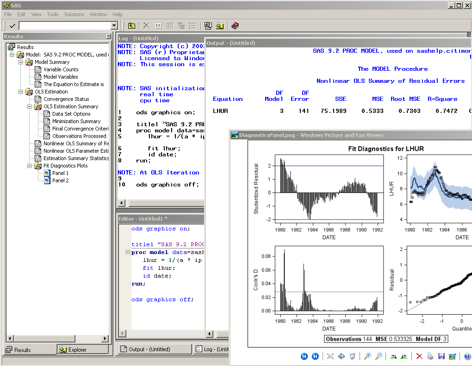Screen dimensions: 472x366
Task: Click the Up One Level folder toolbar icon
Action: click(x=131, y=26)
